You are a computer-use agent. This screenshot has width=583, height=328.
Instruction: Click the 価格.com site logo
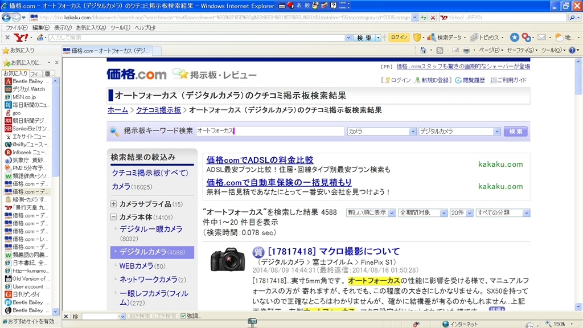137,75
